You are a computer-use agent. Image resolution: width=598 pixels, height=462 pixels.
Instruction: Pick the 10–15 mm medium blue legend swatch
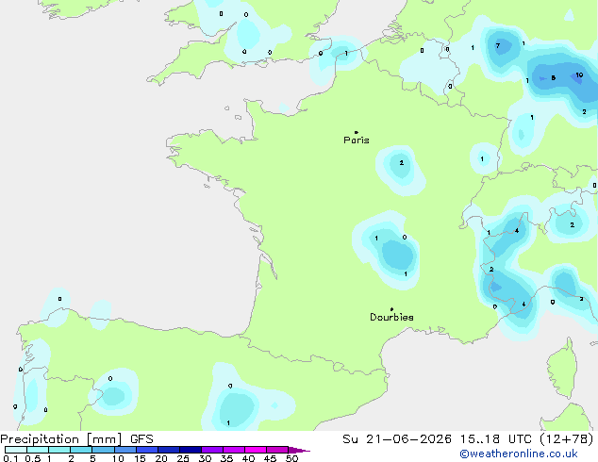point(125,450)
